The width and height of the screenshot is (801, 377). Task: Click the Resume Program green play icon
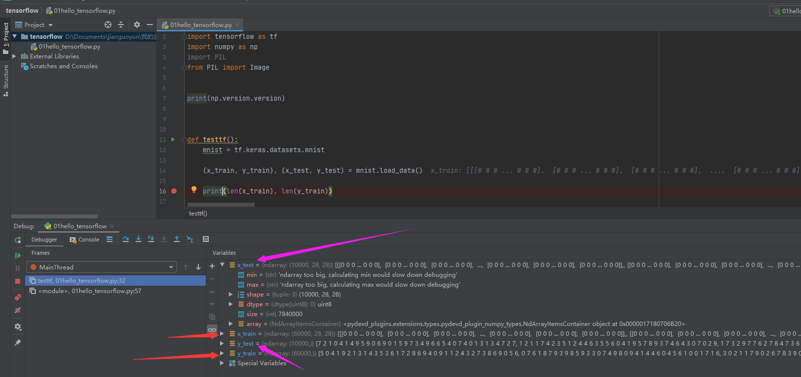click(18, 255)
